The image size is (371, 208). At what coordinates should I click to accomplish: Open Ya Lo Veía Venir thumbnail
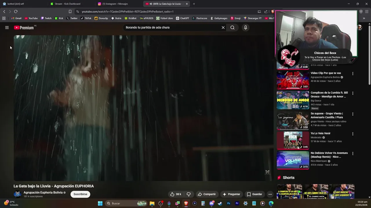(293, 140)
